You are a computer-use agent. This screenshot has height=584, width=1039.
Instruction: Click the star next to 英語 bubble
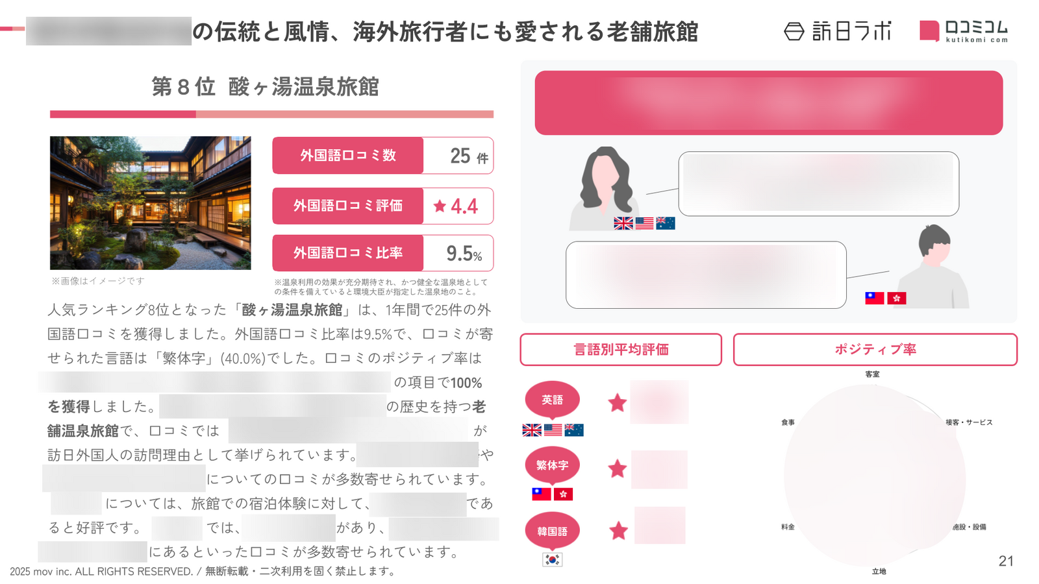point(617,403)
